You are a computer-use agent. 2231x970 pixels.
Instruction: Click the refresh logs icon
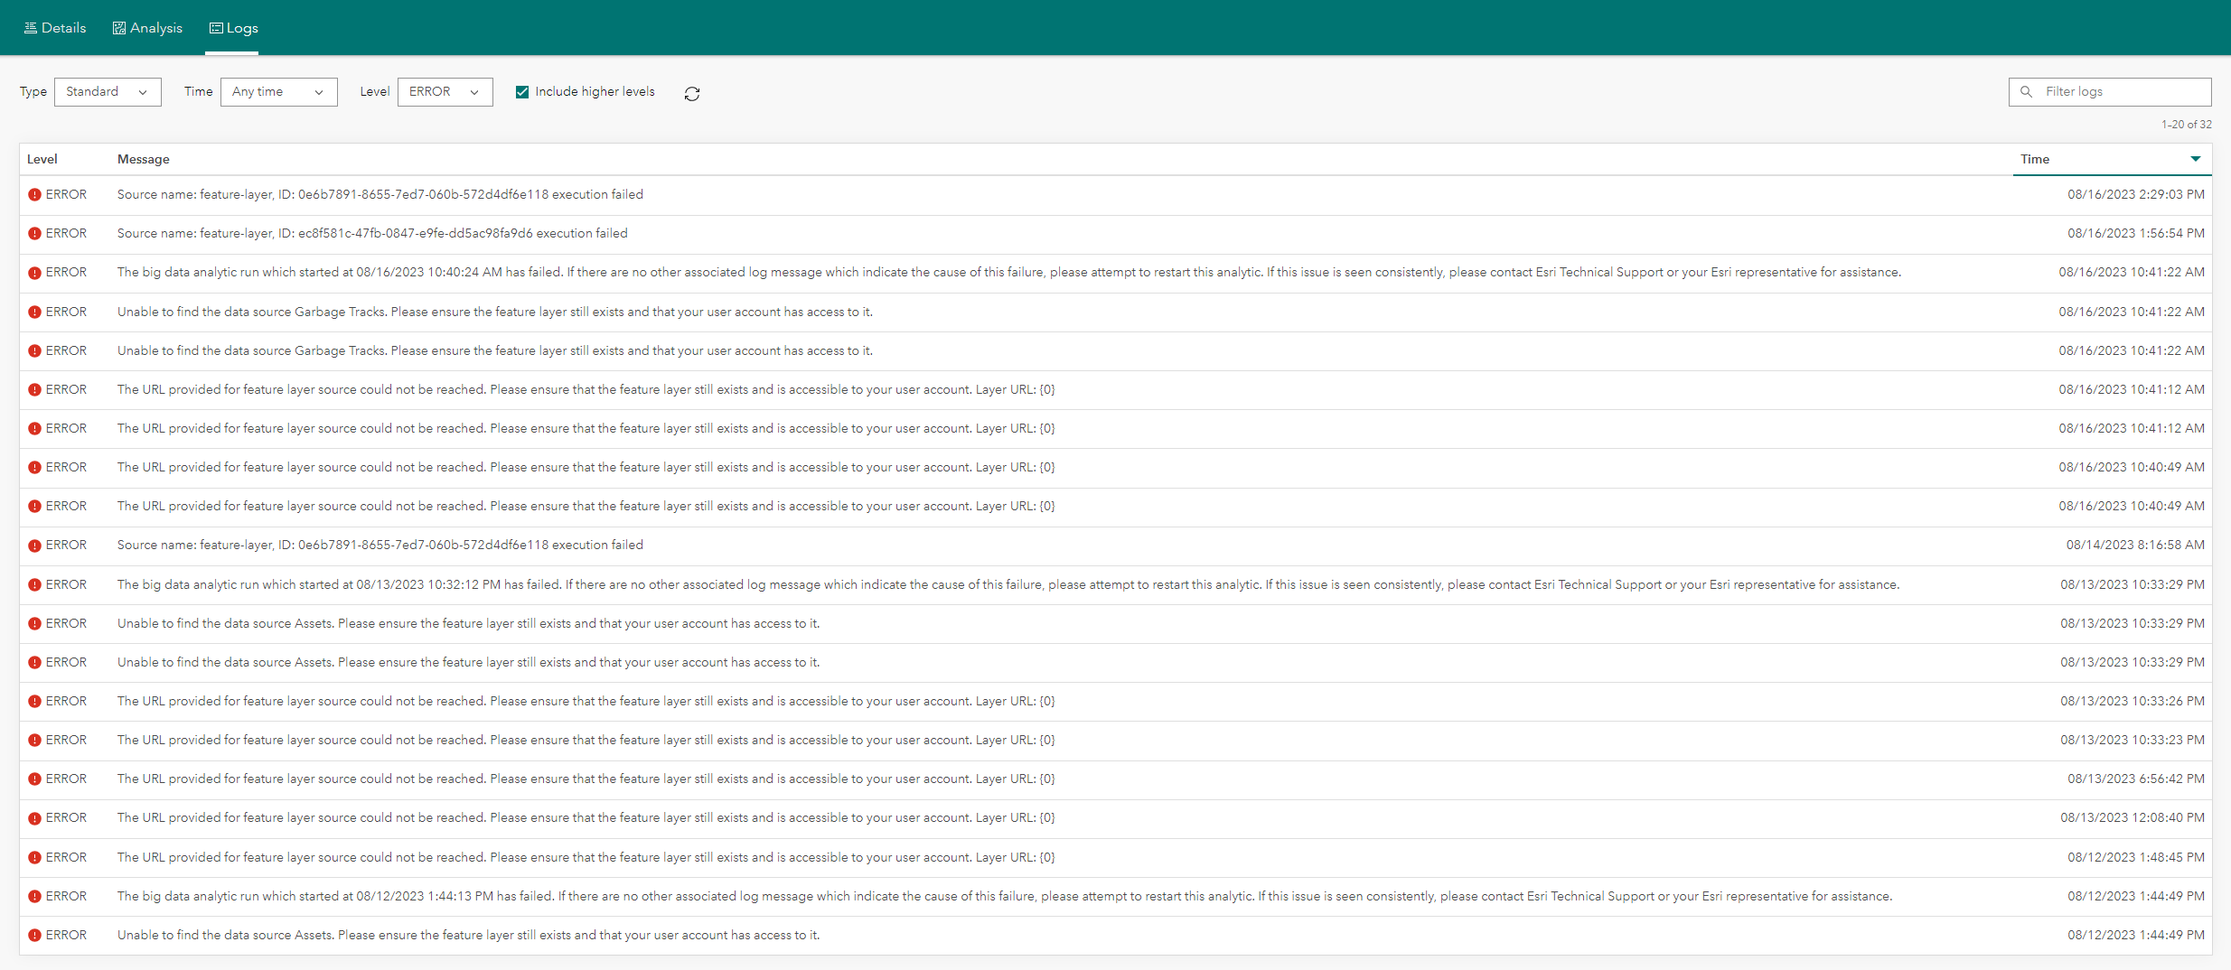pos(692,93)
